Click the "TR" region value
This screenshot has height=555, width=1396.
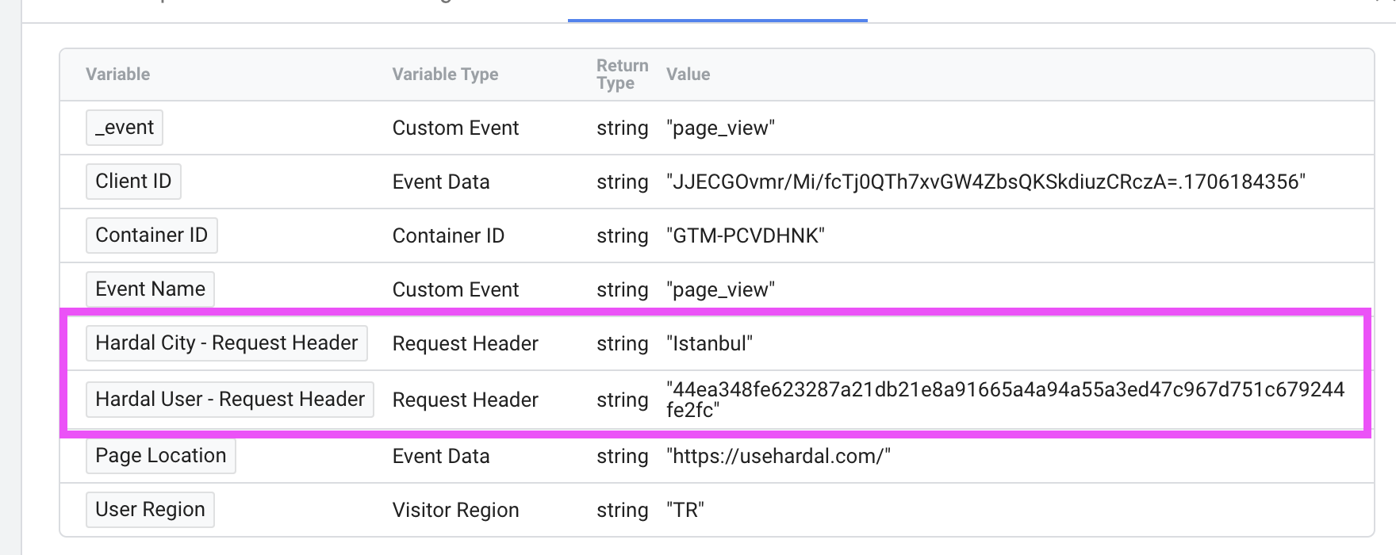[685, 510]
